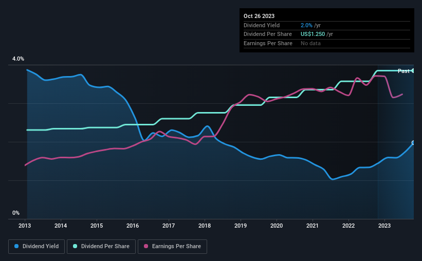Viewport: 422px width, 261px height.
Task: Click the 2017 x-axis label
Action: [169, 226]
